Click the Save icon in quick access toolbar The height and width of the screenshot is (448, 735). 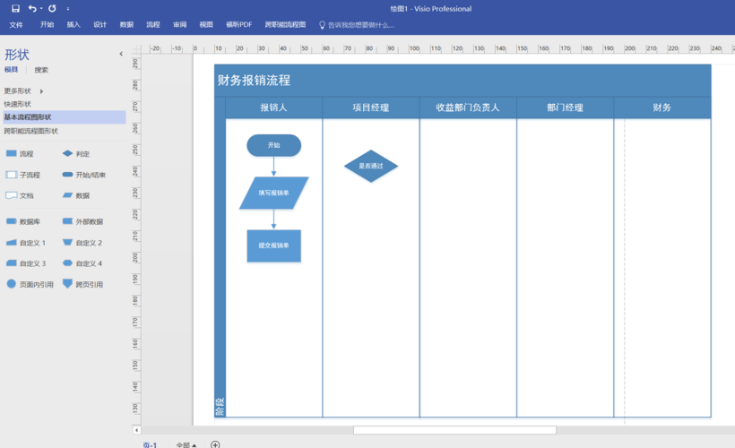[x=15, y=8]
